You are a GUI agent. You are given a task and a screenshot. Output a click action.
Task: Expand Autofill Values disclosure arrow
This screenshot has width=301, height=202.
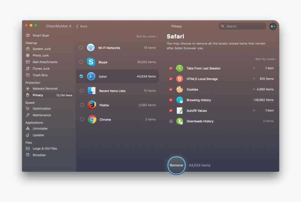tap(254, 110)
